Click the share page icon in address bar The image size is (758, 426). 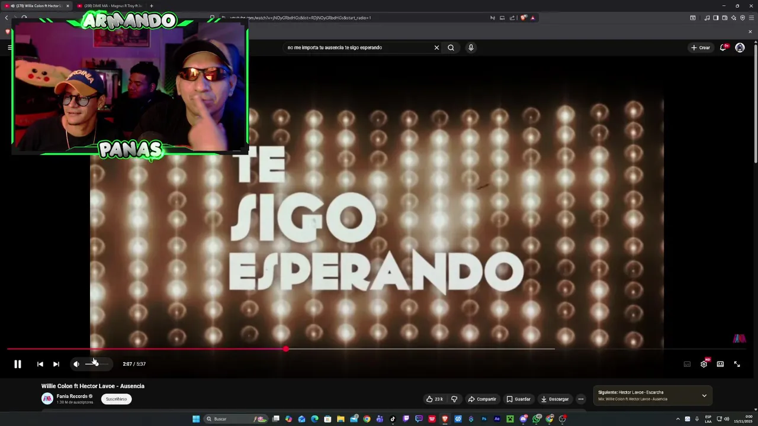[x=512, y=18]
